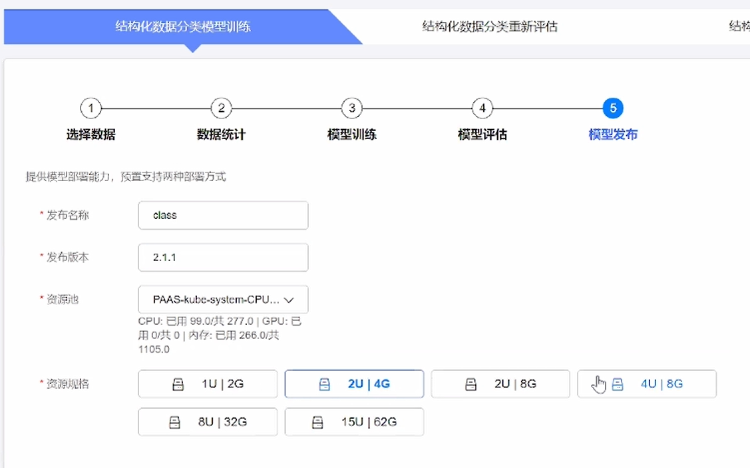Viewport: 750px width, 468px height.
Task: Click the 模型训练 step label
Action: pos(352,134)
